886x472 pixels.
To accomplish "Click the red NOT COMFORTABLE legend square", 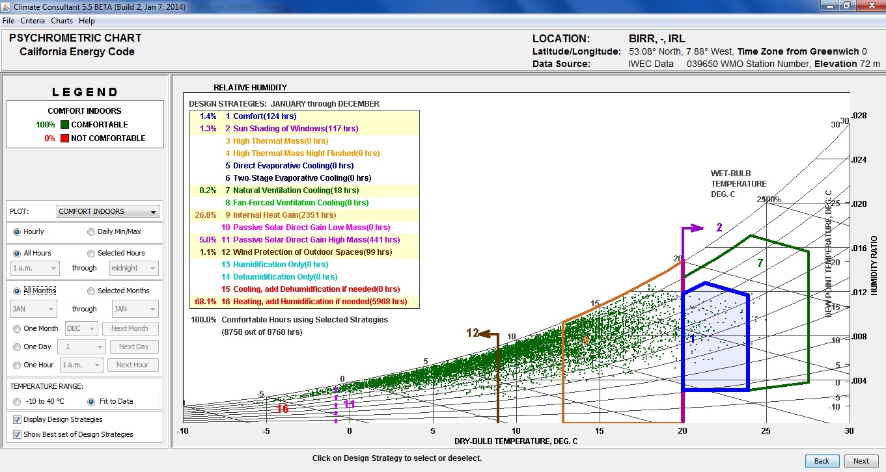I will pyautogui.click(x=64, y=138).
